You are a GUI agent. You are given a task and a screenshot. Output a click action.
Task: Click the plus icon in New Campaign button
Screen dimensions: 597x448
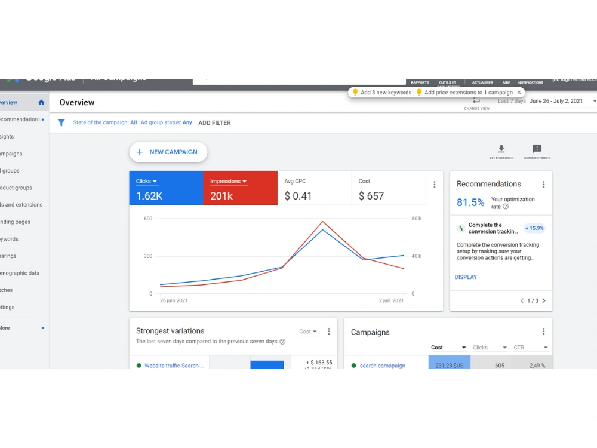coord(140,152)
